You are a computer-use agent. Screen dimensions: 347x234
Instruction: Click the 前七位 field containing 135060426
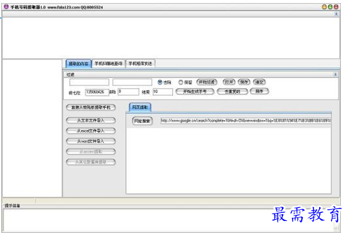tap(97, 92)
